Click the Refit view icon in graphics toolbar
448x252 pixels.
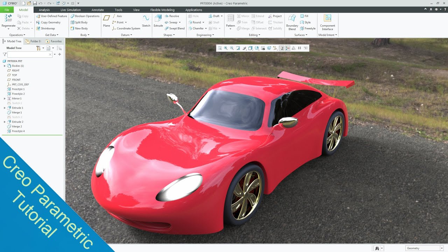pyautogui.click(x=219, y=48)
